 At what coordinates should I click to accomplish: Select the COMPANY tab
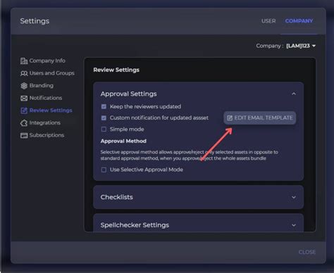click(x=299, y=21)
